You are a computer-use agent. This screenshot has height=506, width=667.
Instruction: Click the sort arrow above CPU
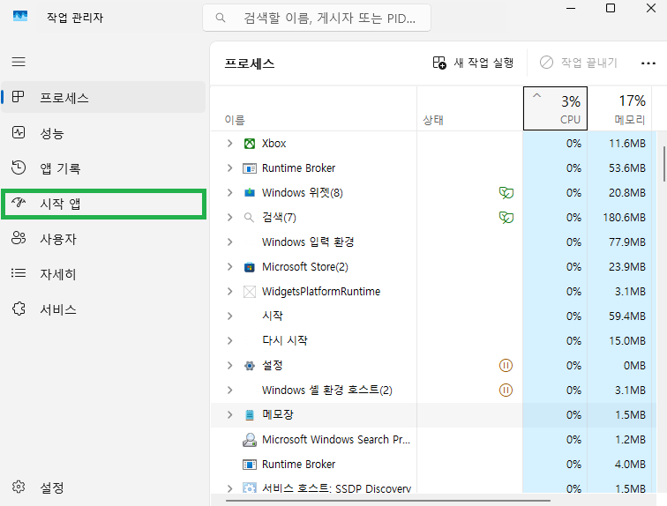536,95
